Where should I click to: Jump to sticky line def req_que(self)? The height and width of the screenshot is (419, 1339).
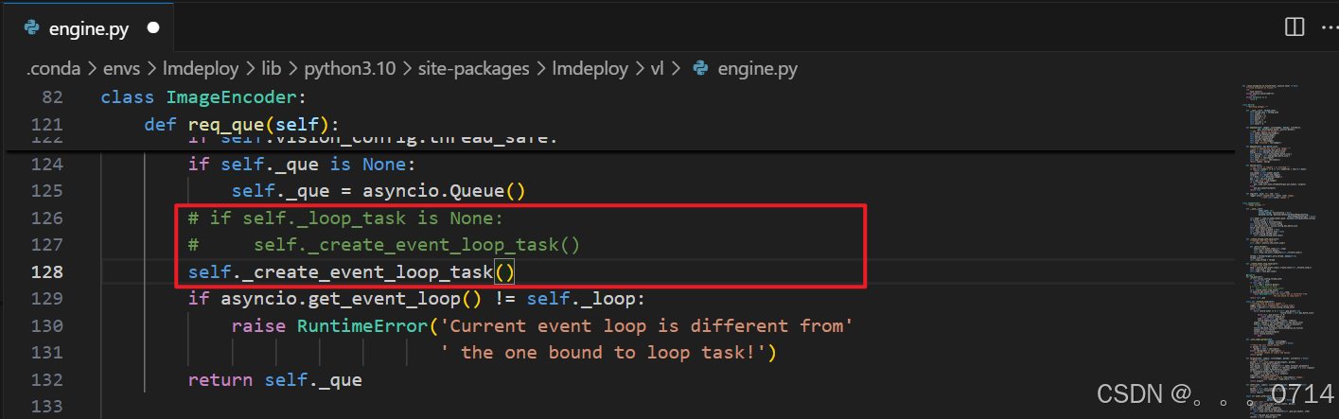(x=241, y=125)
